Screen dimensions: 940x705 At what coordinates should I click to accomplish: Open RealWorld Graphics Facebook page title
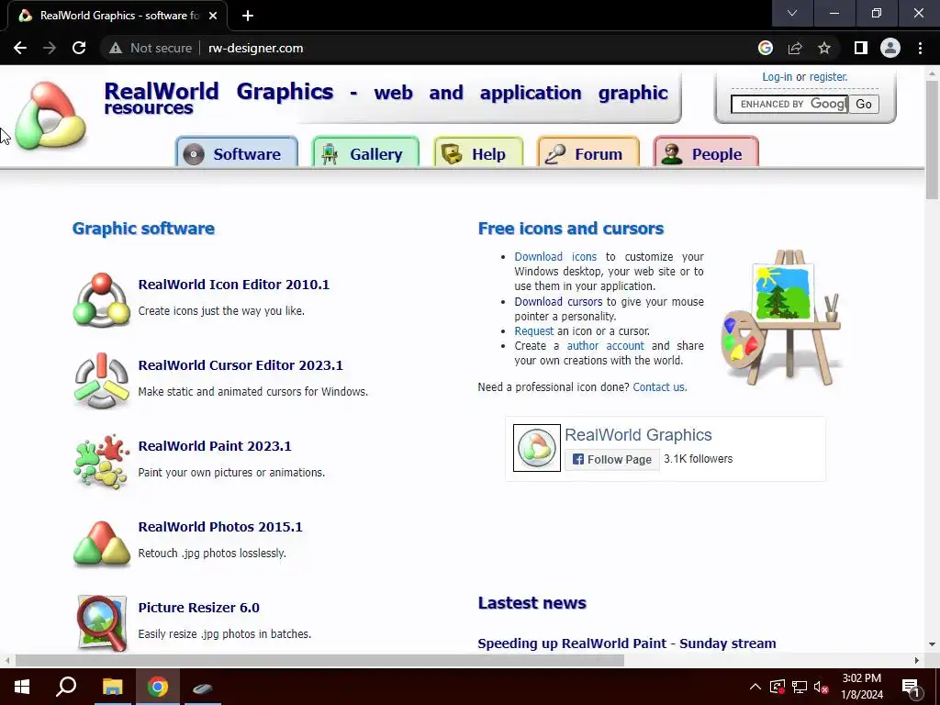pyautogui.click(x=638, y=434)
